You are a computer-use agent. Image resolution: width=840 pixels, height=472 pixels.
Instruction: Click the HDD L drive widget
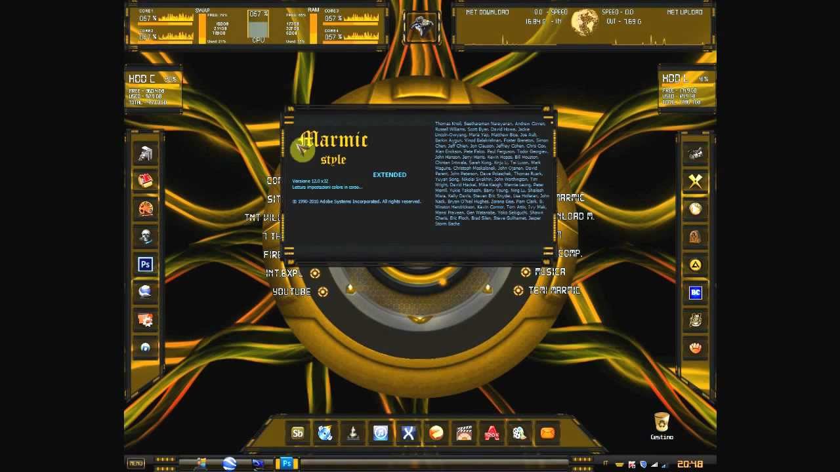[x=686, y=90]
